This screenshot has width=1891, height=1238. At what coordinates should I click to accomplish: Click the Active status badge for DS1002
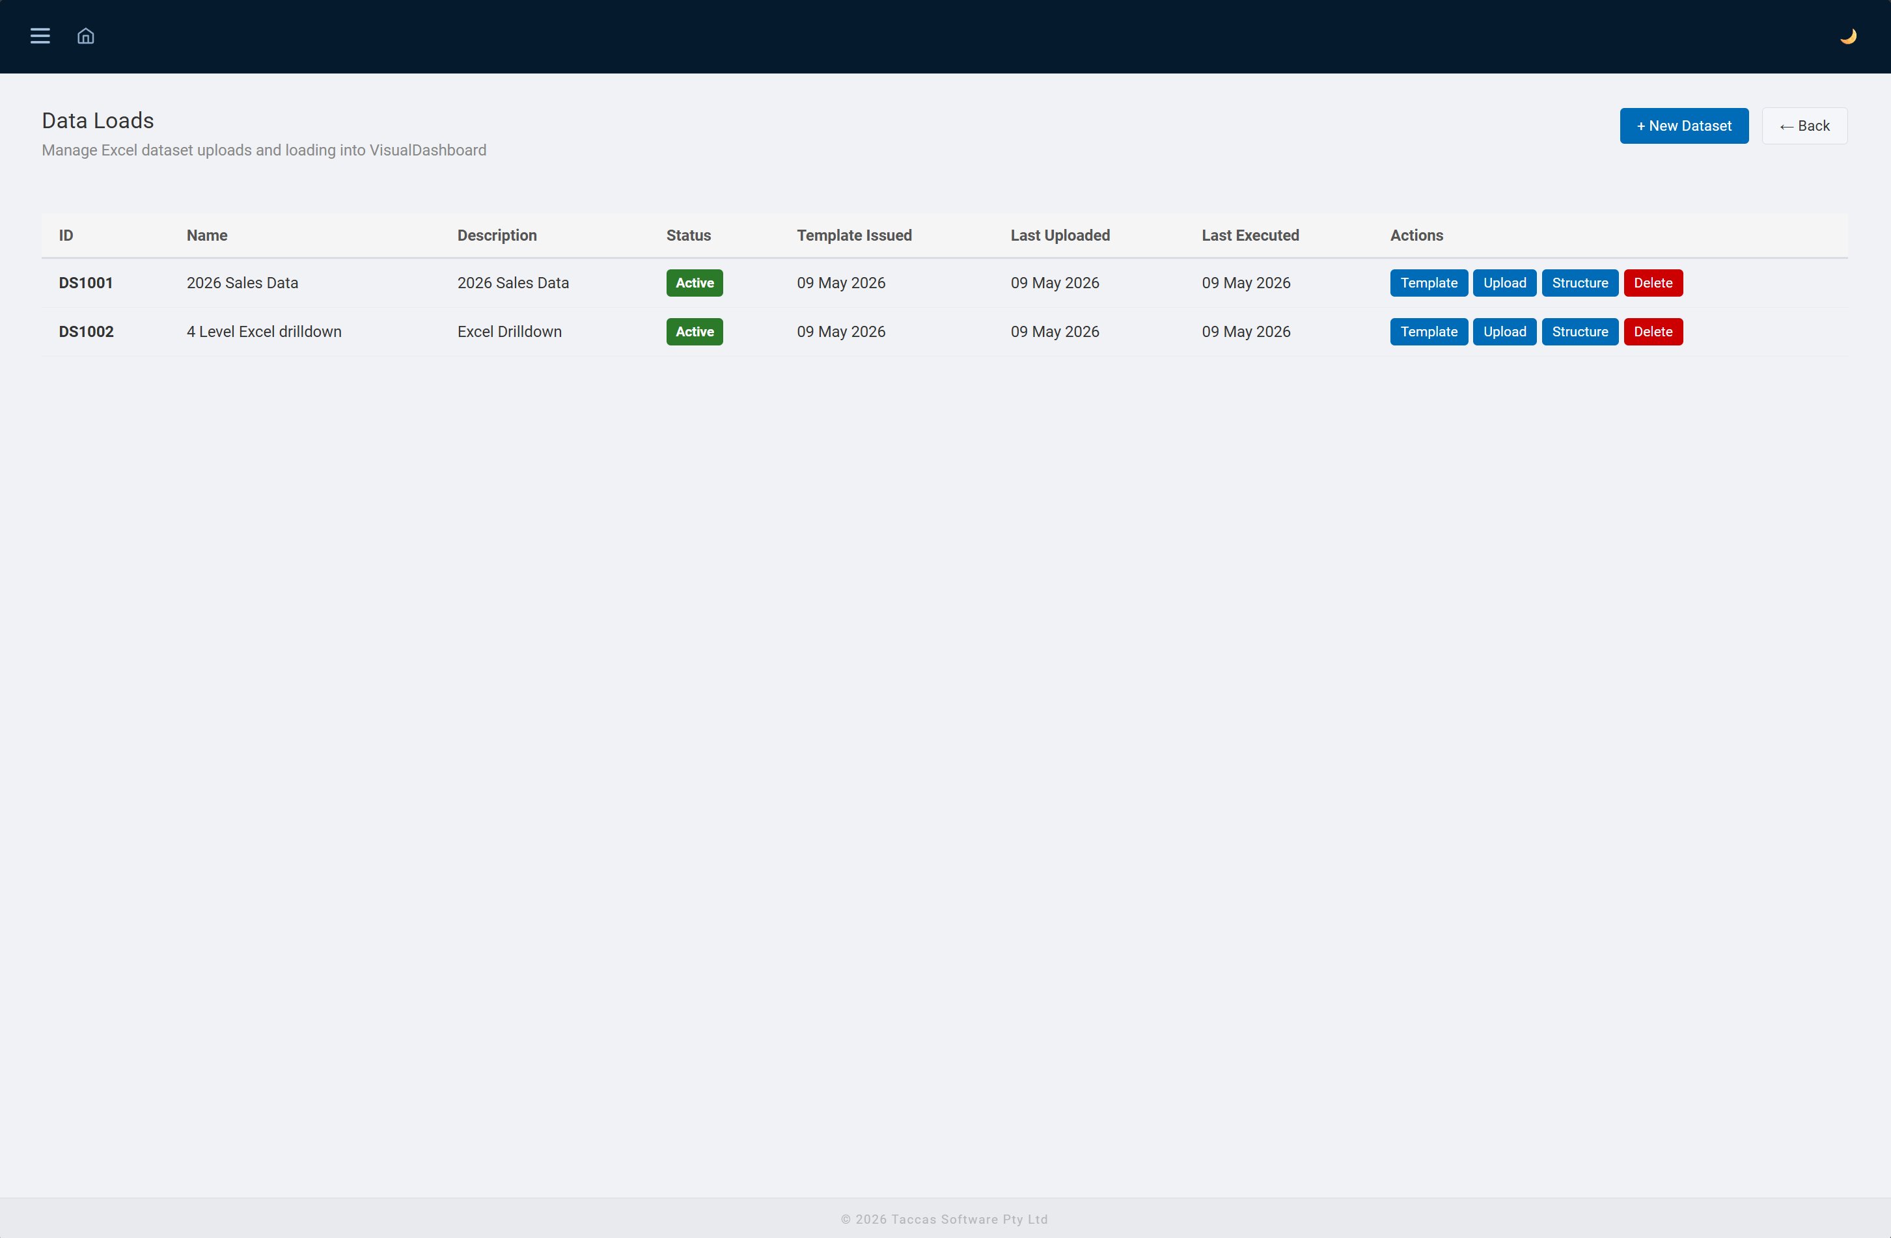(x=695, y=332)
